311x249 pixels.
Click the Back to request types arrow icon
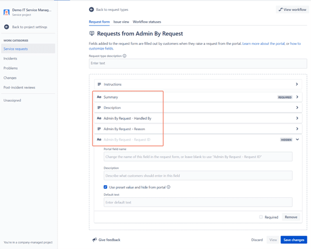91,9
